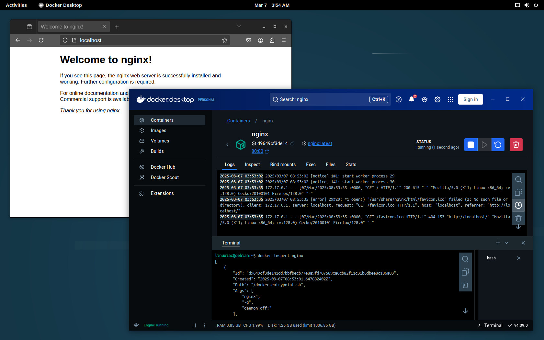Reload the page in Firefox
The width and height of the screenshot is (544, 340).
pyautogui.click(x=41, y=40)
